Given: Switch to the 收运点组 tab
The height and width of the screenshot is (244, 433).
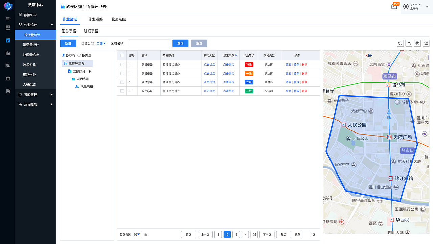Looking at the screenshot, I should 119,19.
